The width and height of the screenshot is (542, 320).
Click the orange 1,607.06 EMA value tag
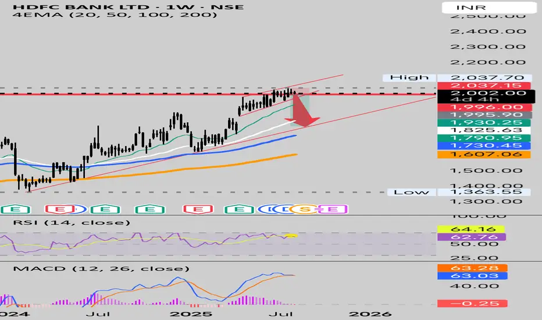(x=484, y=154)
